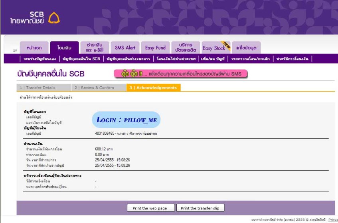Click the SCB ไทยพาณิชย์ logo
This screenshot has height=223, width=338.
pyautogui.click(x=35, y=18)
